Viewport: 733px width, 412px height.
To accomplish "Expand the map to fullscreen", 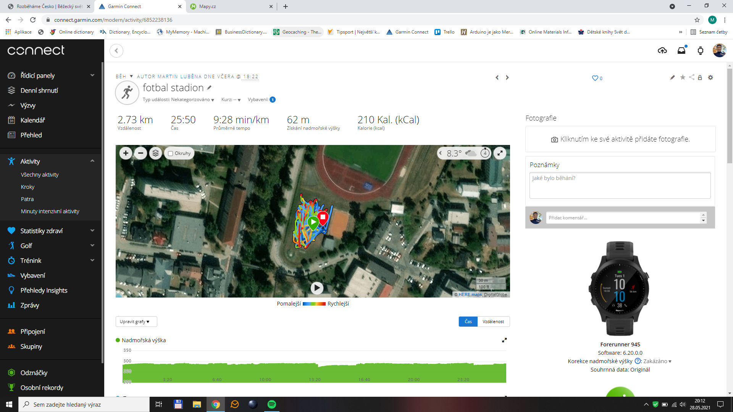I will [500, 153].
